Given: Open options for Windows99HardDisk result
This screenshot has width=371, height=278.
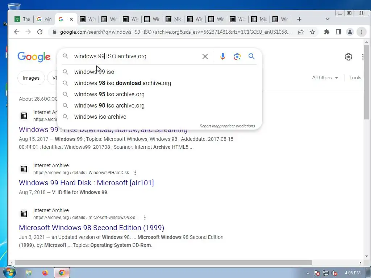Looking at the screenshot, I should [135, 173].
